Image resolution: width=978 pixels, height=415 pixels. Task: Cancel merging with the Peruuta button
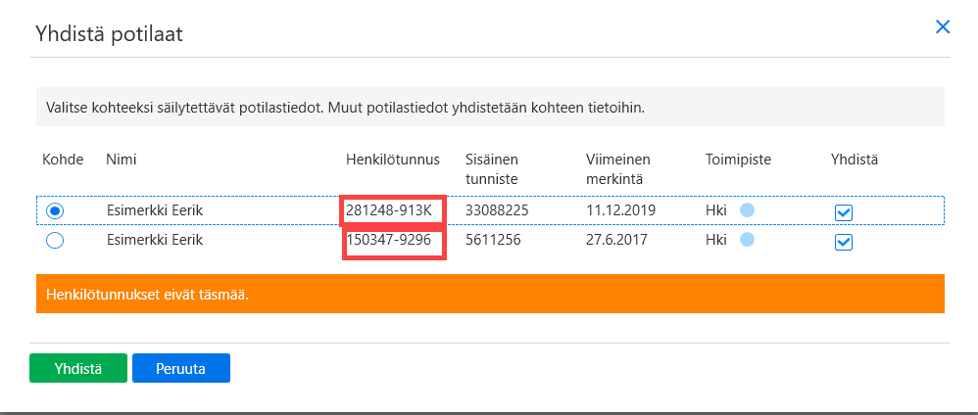[181, 368]
